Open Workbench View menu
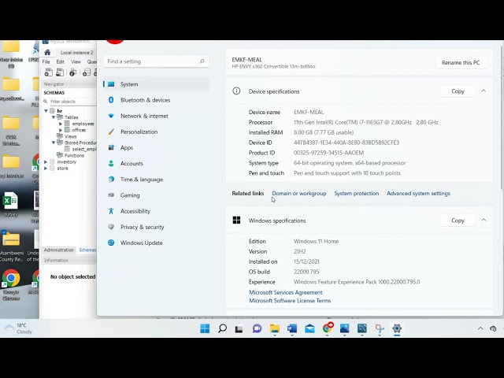The height and width of the screenshot is (378, 504). pos(76,61)
